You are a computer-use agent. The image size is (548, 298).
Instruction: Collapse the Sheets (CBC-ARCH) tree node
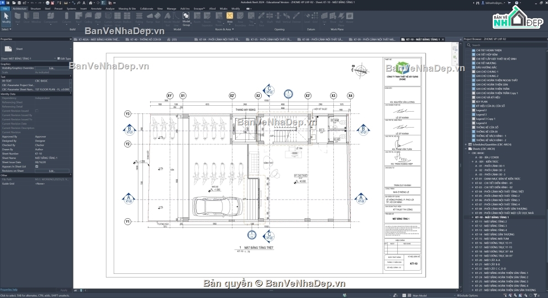point(466,149)
